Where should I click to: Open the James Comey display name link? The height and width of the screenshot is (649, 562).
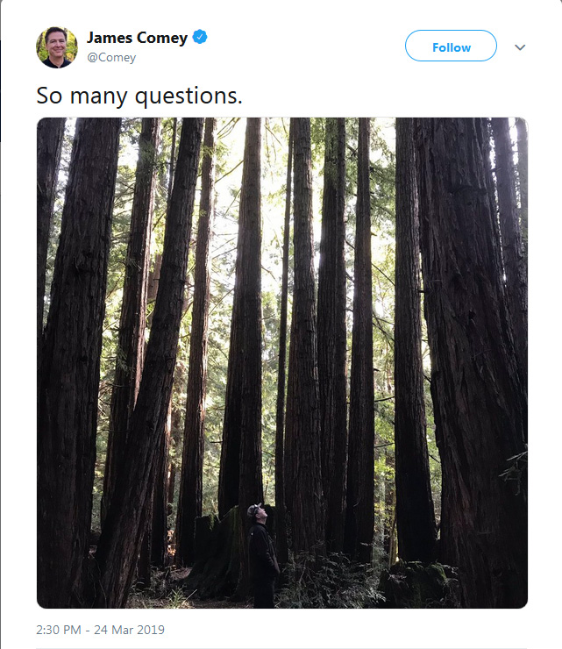click(x=138, y=38)
